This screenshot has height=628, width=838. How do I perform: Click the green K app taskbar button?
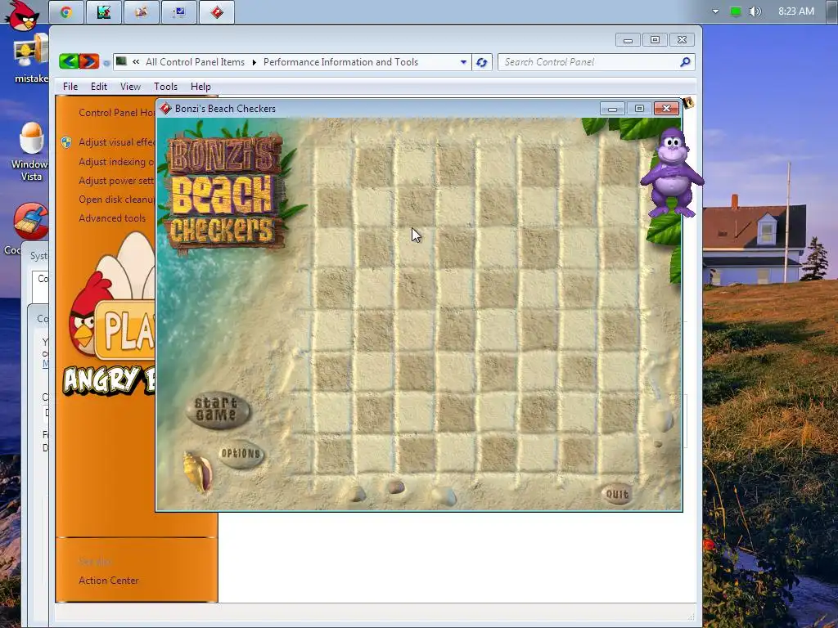point(104,12)
